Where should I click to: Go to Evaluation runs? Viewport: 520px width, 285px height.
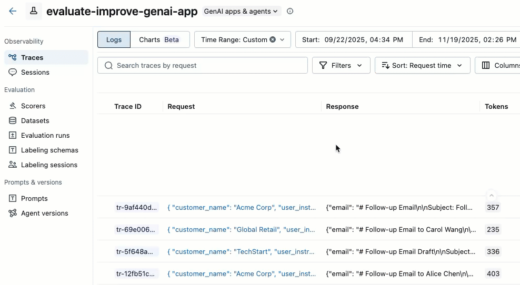[x=45, y=135]
